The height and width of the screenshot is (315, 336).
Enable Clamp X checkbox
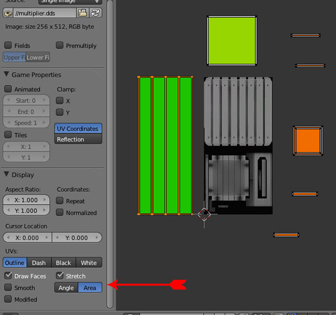click(x=60, y=101)
